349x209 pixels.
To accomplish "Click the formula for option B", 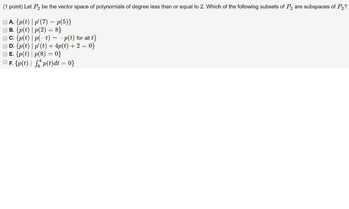I will (x=37, y=30).
